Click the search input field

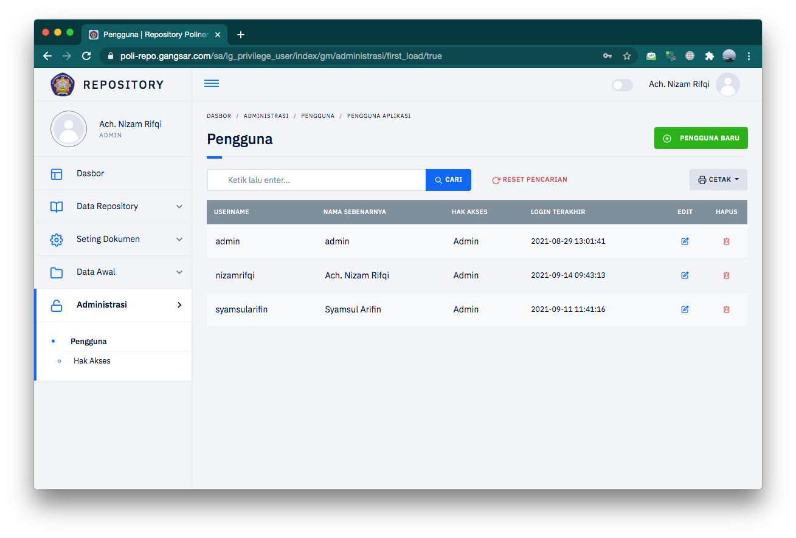pyautogui.click(x=316, y=180)
